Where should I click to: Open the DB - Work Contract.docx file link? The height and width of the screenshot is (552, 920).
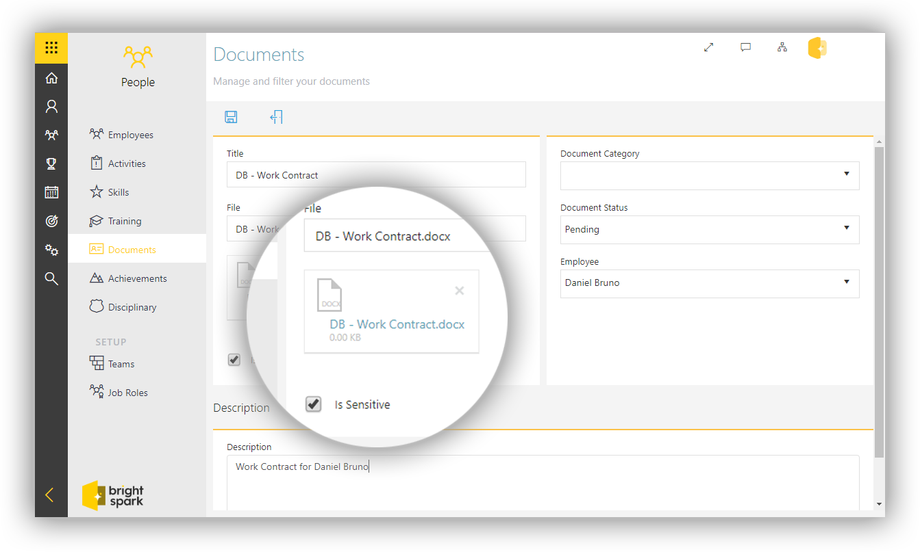point(397,324)
